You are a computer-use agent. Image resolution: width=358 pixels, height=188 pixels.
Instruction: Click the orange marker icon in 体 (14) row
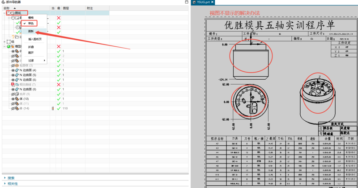point(53,108)
